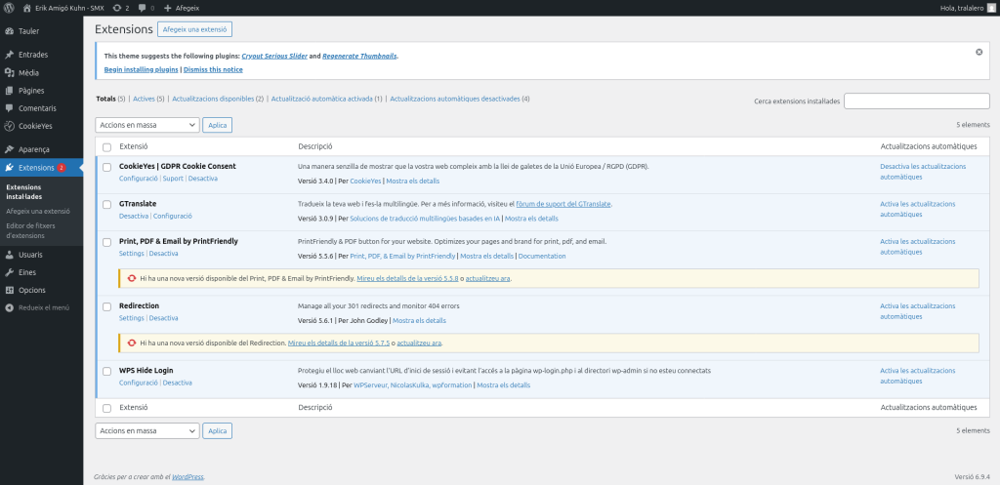This screenshot has width=1000, height=485.
Task: Select the Redirection plugin checkbox
Action: click(x=107, y=306)
